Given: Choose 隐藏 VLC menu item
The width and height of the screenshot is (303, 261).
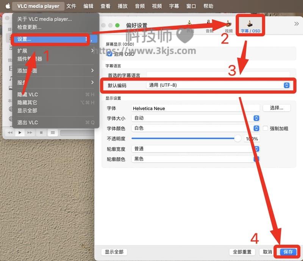Looking at the screenshot, I should coord(56,95).
